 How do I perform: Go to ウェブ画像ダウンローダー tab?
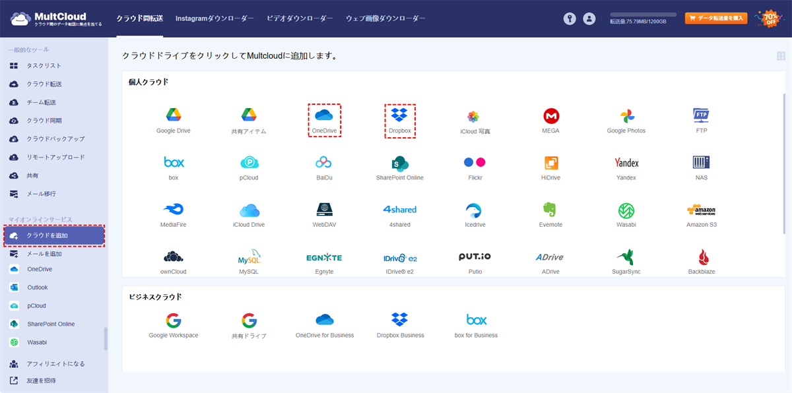(x=385, y=18)
